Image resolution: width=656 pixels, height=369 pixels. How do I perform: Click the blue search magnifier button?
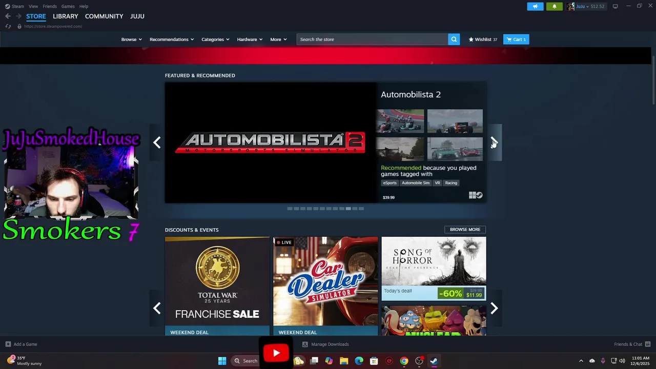454,39
